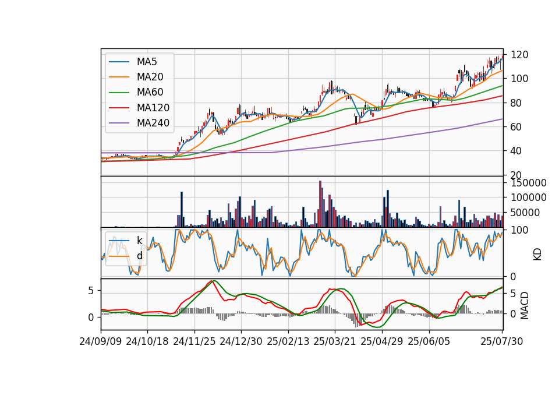Click the price axis tick labeled 80
Viewport: 559px width, 402px height.
pos(516,103)
